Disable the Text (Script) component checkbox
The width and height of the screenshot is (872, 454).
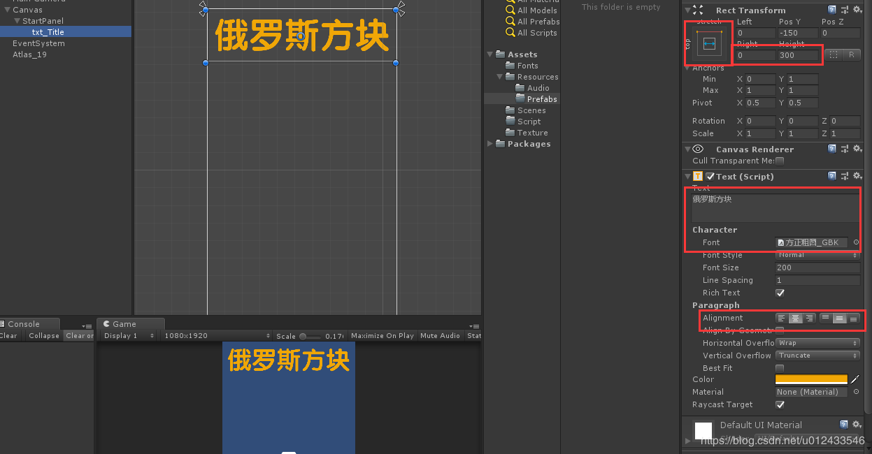710,177
